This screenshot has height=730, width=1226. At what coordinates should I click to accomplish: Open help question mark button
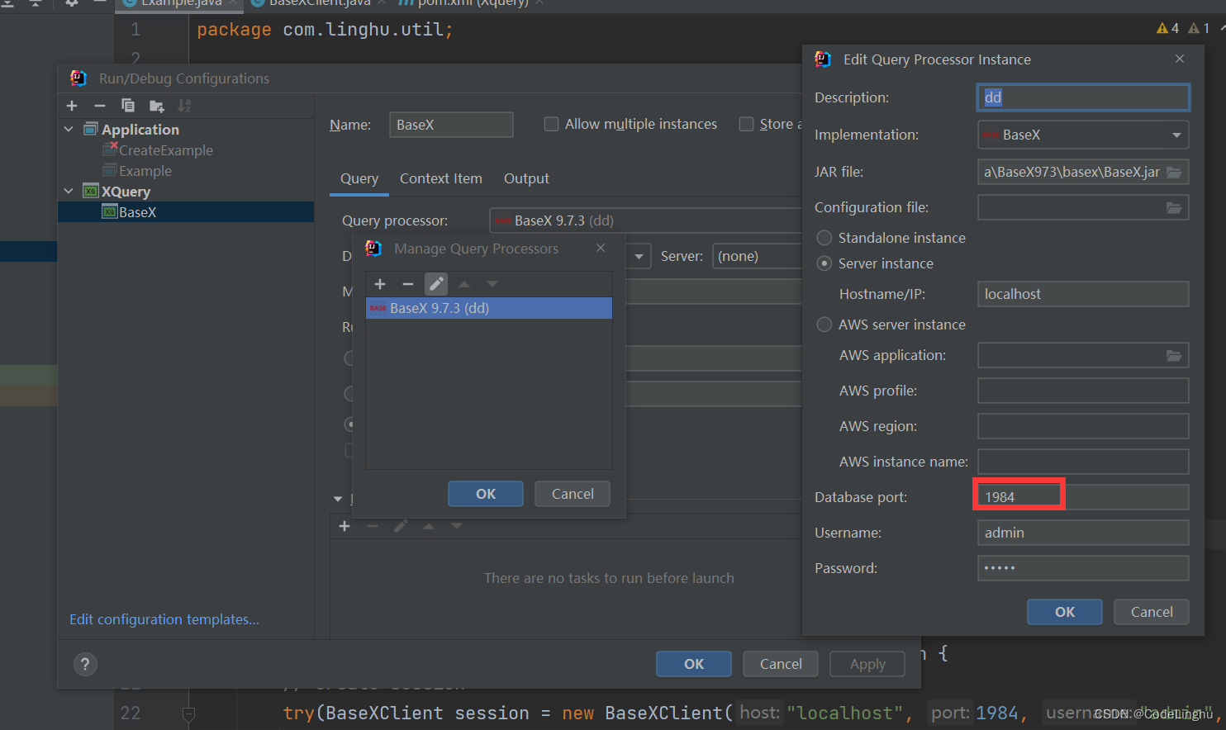click(85, 664)
